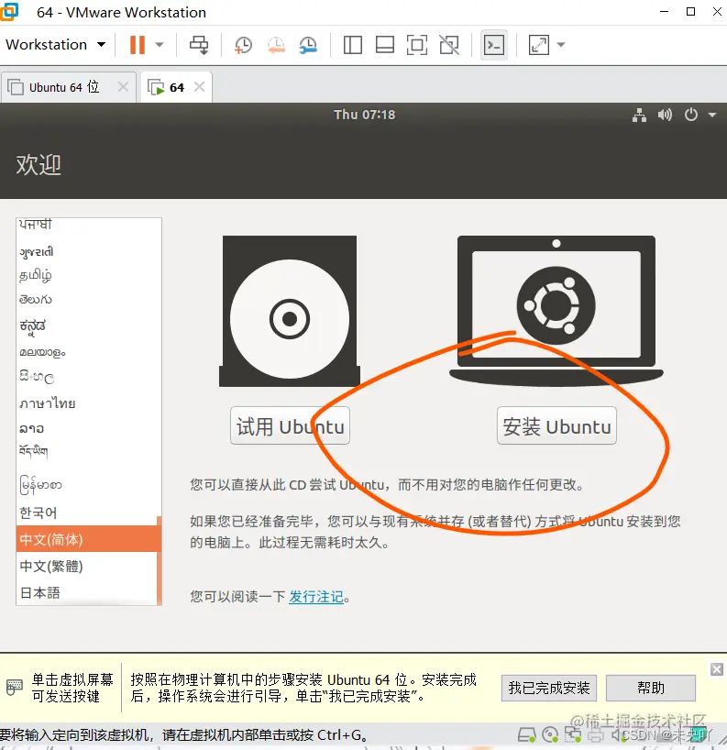Toggle the thumbnail bar view icon

385,45
